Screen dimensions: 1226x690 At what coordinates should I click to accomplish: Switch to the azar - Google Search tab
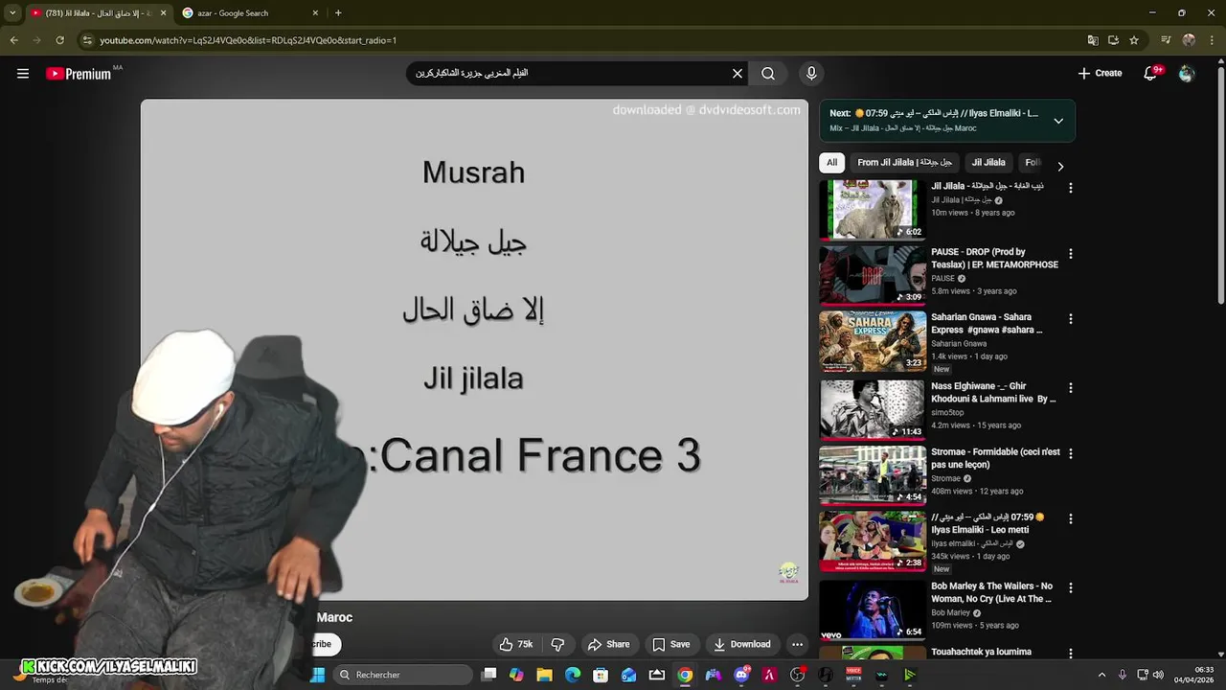[249, 12]
